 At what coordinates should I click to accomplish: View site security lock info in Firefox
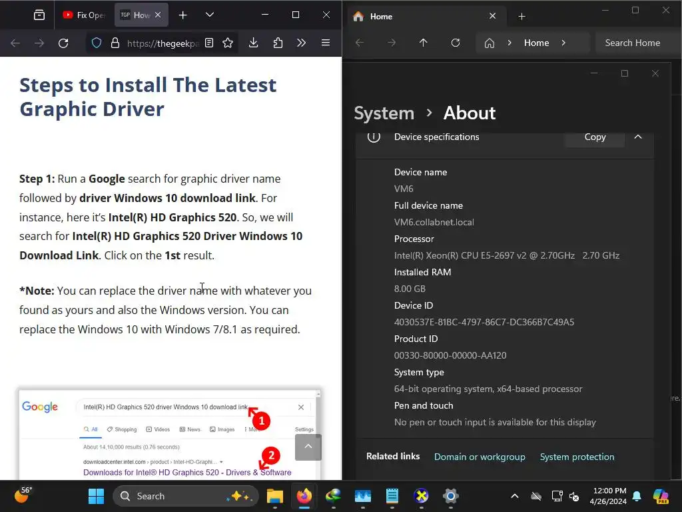coord(115,43)
